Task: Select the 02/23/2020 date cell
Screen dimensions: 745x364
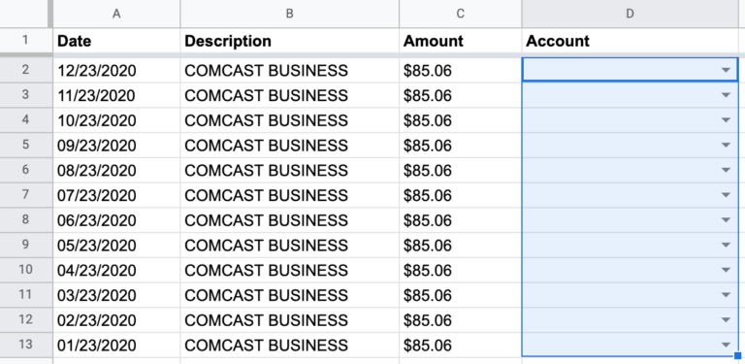Action: [x=116, y=319]
